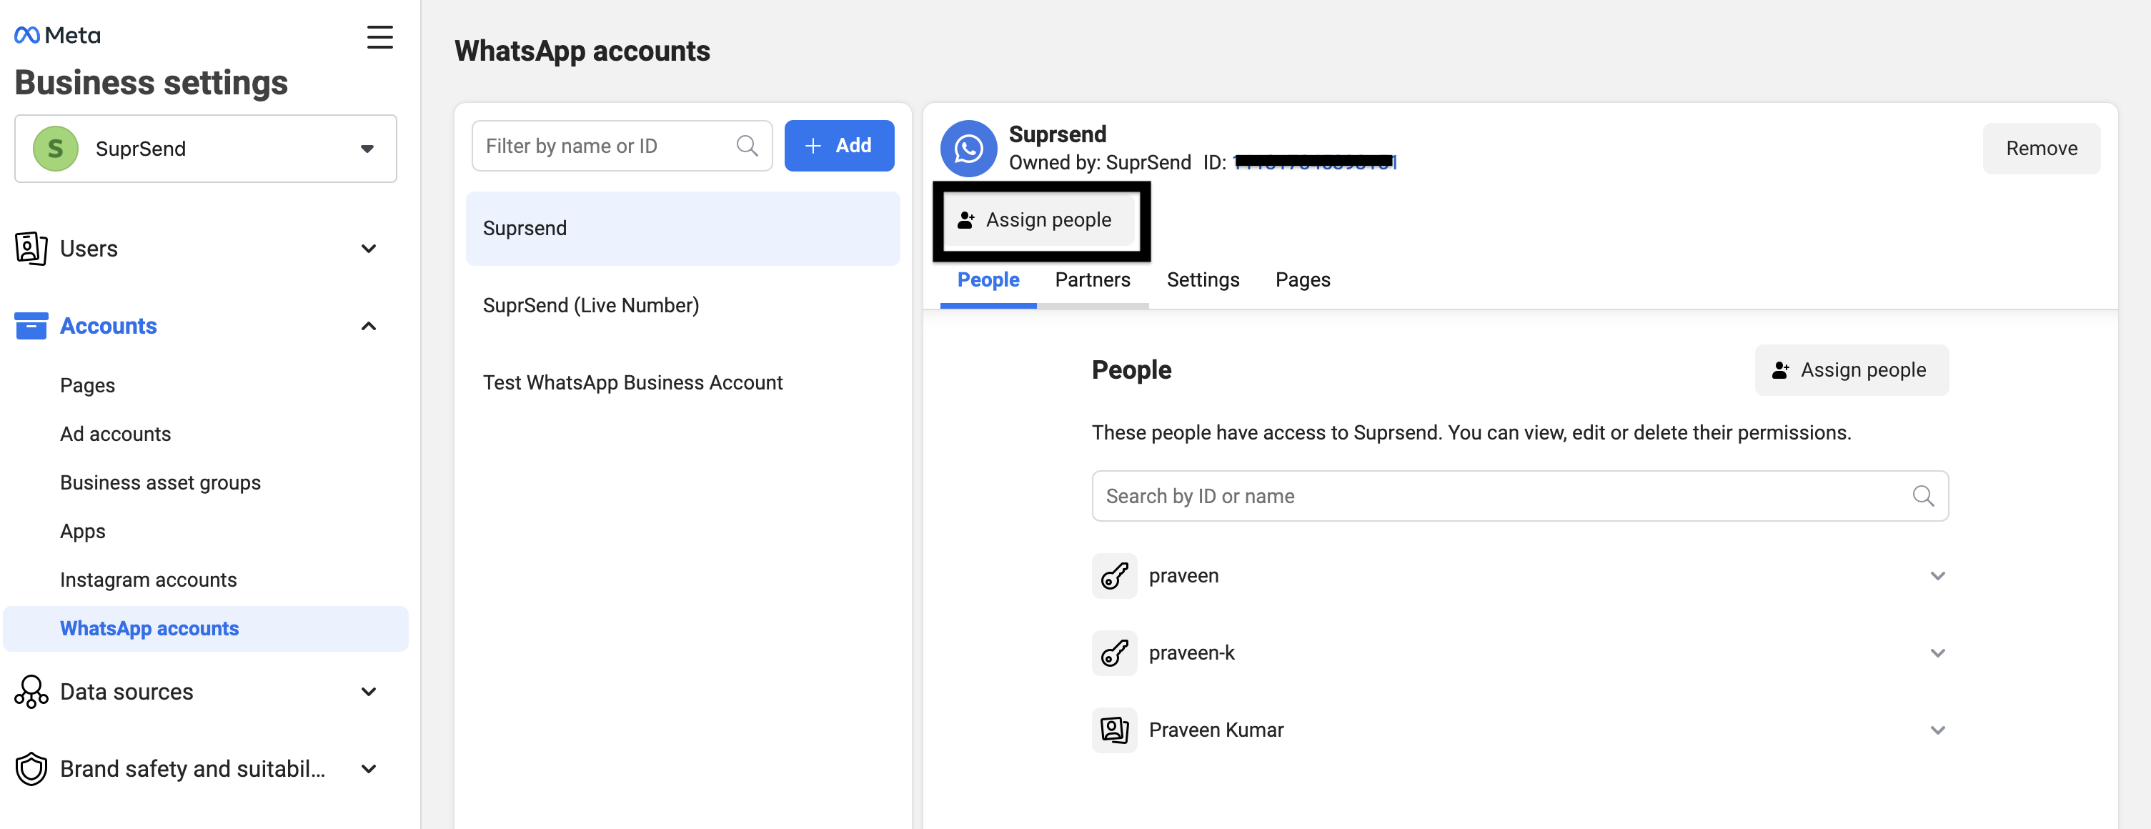This screenshot has width=2151, height=829.
Task: Click the Search by ID or name field
Action: point(1503,496)
